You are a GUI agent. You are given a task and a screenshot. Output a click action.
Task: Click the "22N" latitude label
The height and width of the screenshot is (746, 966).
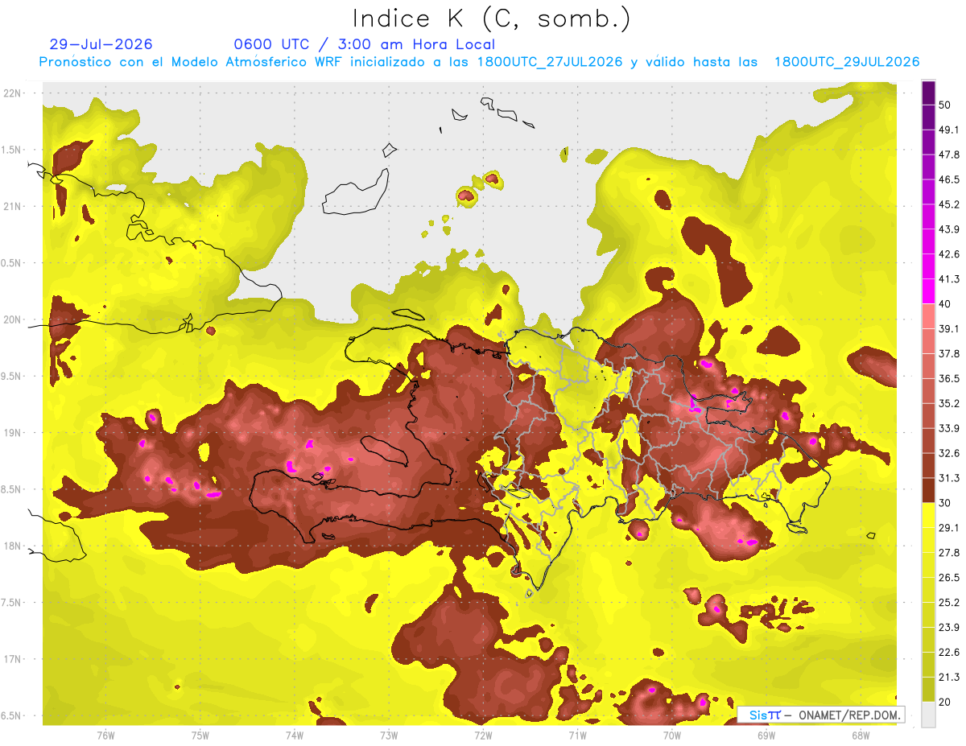click(14, 93)
